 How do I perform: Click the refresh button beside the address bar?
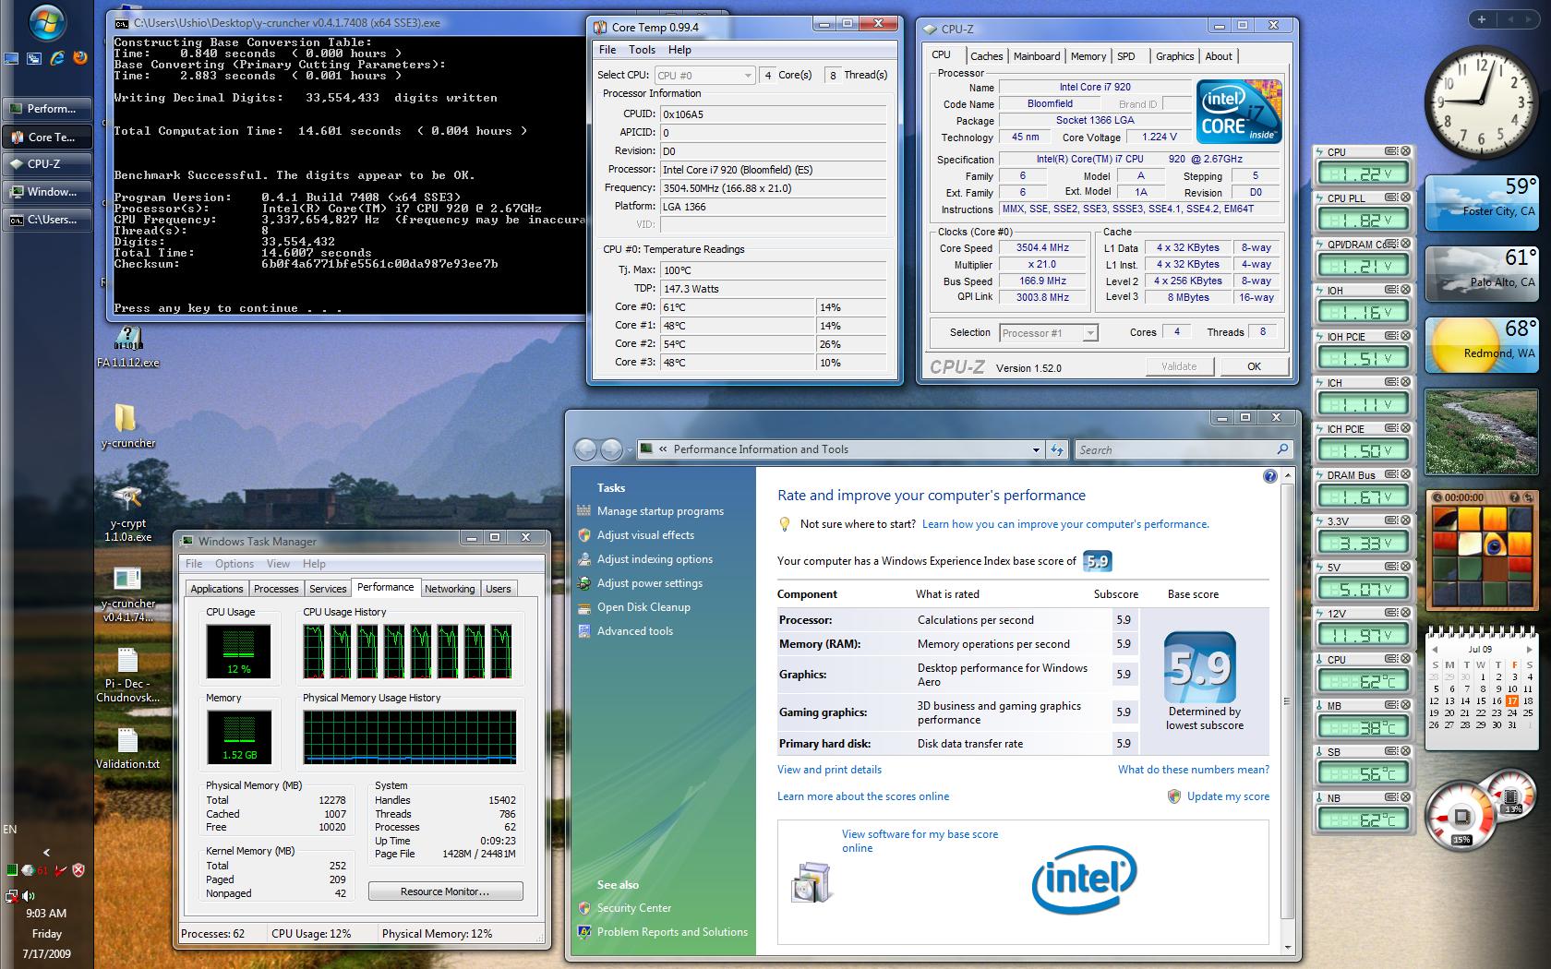(x=1057, y=449)
